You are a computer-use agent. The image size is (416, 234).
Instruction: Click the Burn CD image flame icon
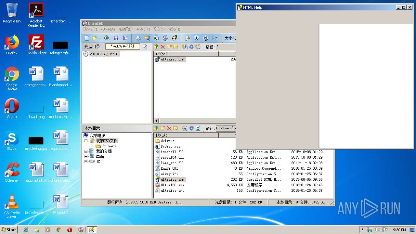175,38
